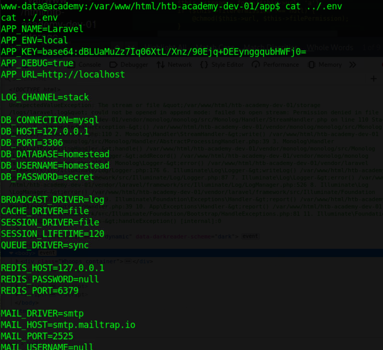
Task: Click the APP_NAME=Laravel line
Action: point(42,29)
